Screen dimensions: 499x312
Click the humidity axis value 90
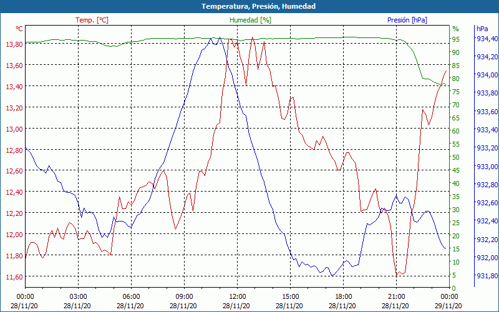click(456, 52)
